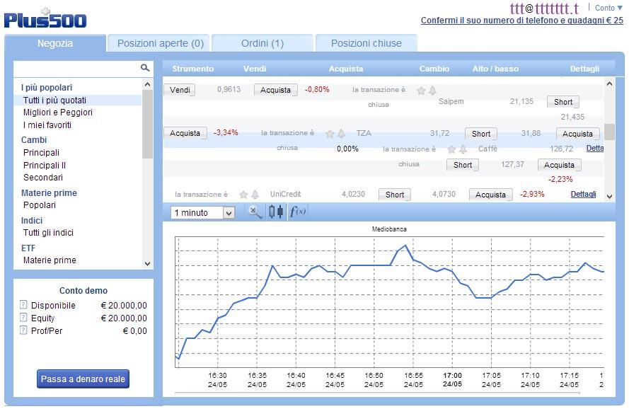Select Migliori e Peggiori in the sidebar
629x409 pixels.
58,113
